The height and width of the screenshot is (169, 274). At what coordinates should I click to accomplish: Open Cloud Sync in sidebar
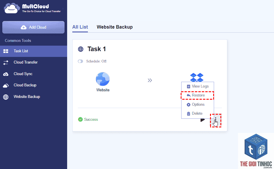[x=33, y=74]
